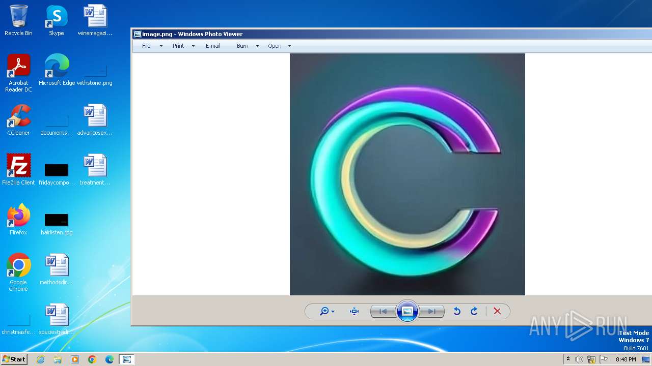Select the displayed C logo image
This screenshot has height=366, width=652.
pos(407,174)
